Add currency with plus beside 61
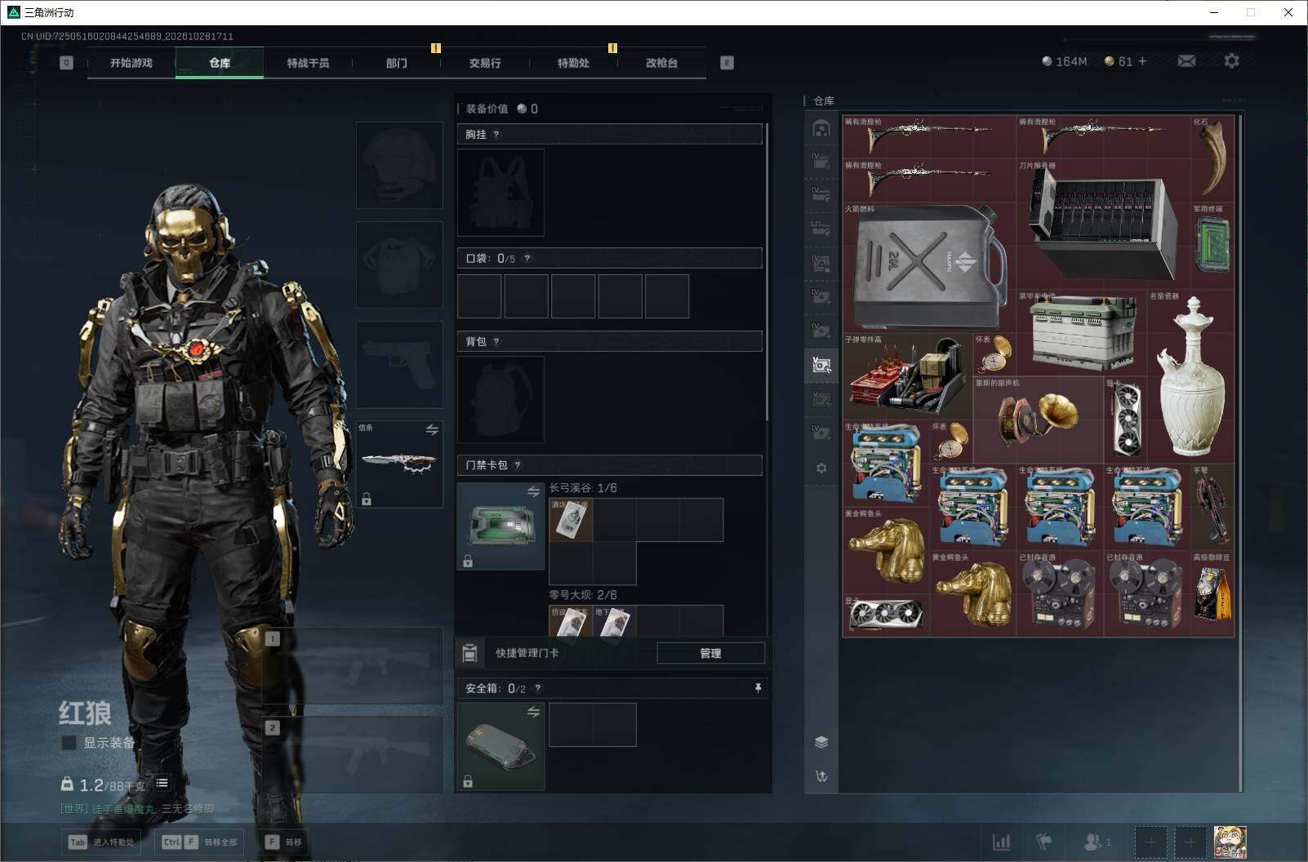Viewport: 1308px width, 862px height. (x=1142, y=61)
